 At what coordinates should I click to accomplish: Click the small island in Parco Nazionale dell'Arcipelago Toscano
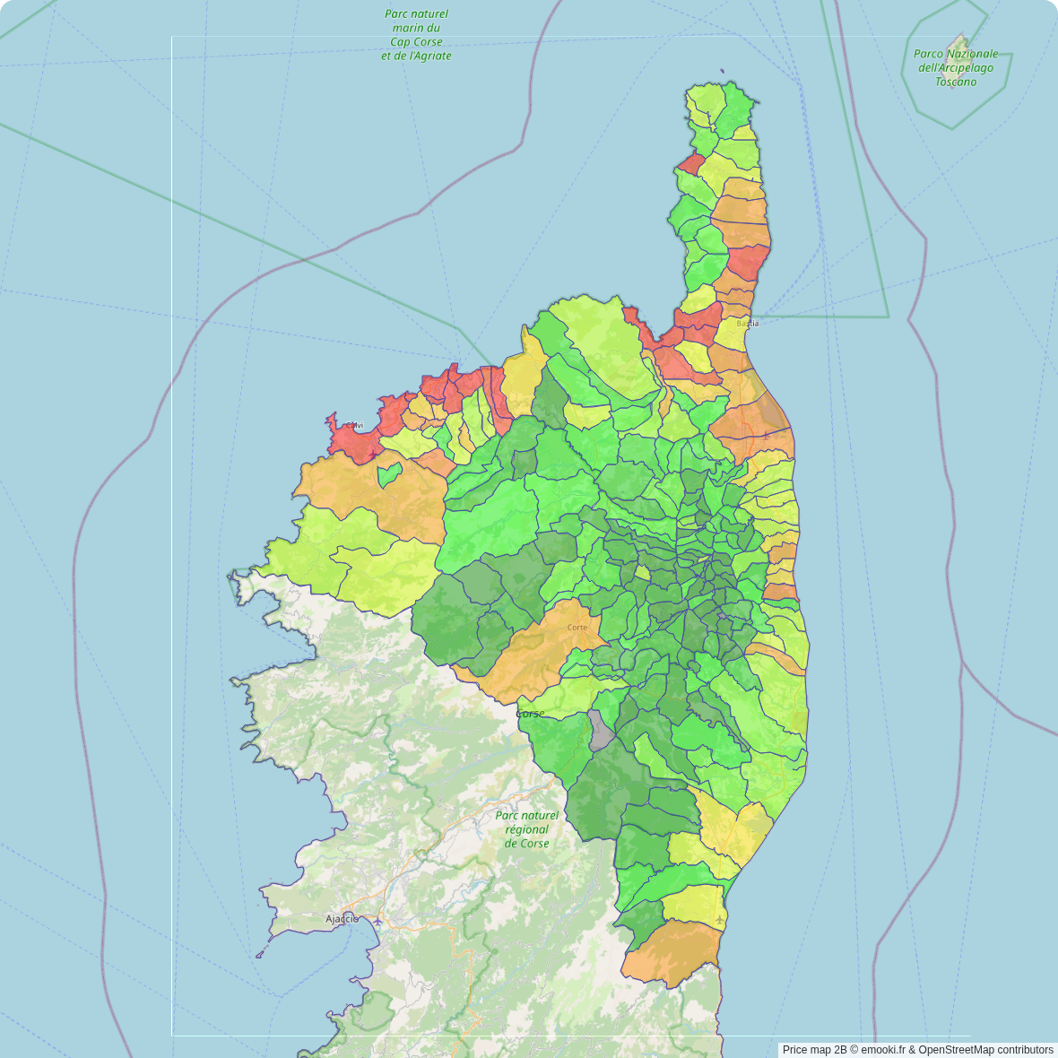pyautogui.click(x=961, y=47)
